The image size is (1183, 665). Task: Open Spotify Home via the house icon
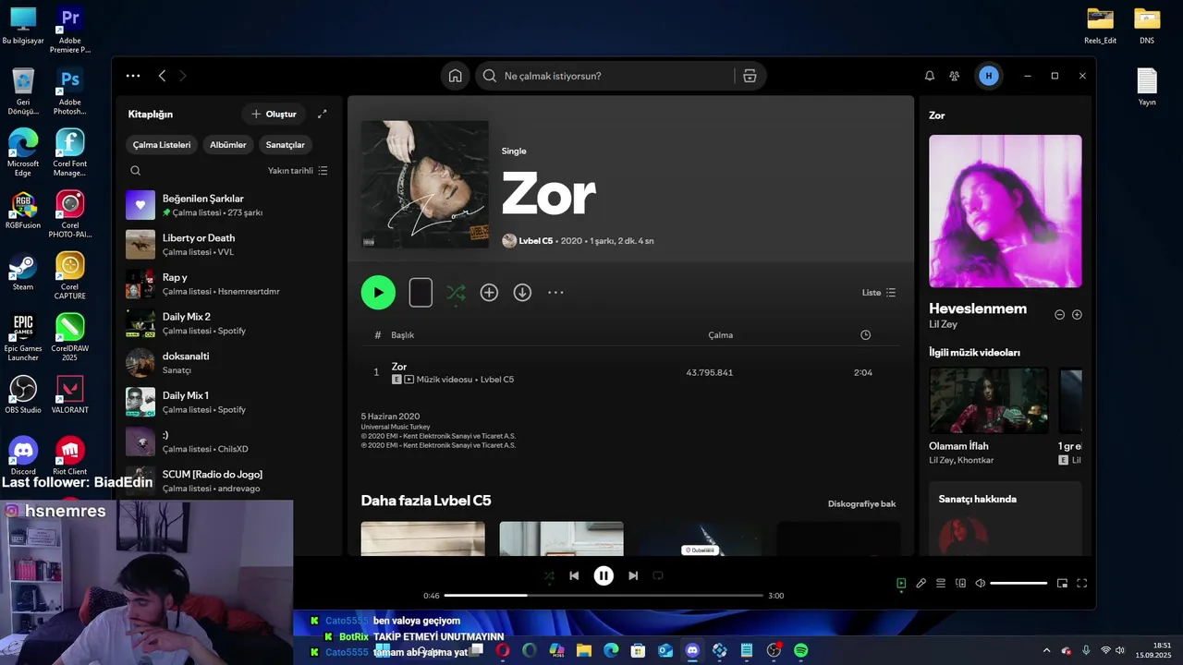coord(455,76)
